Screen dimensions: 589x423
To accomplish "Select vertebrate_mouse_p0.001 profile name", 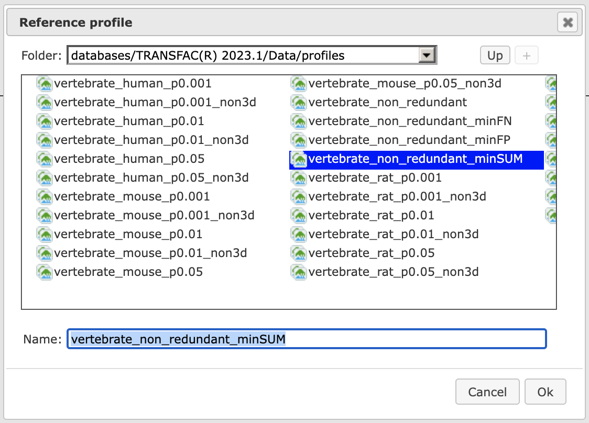I will 132,196.
